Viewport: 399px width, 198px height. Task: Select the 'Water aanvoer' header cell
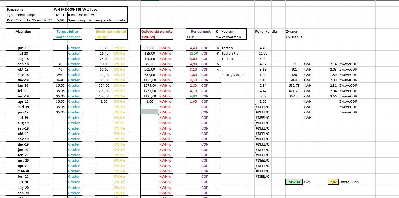pyautogui.click(x=67, y=37)
